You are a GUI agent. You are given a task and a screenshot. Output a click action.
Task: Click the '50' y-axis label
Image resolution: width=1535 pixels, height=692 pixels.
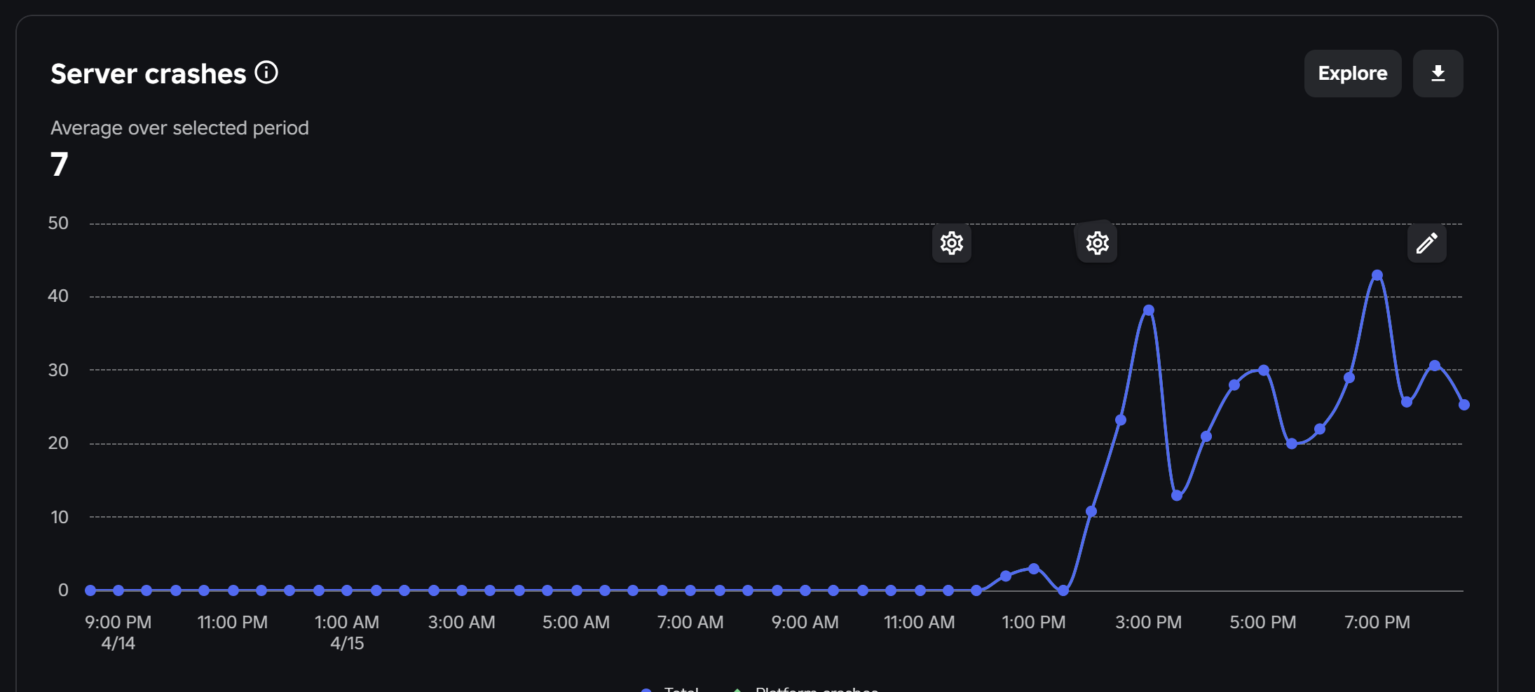pyautogui.click(x=58, y=223)
